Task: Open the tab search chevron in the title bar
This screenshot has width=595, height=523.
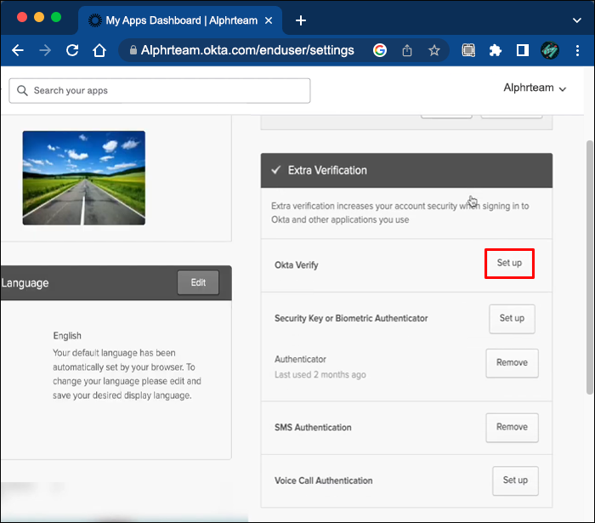Action: 576,20
